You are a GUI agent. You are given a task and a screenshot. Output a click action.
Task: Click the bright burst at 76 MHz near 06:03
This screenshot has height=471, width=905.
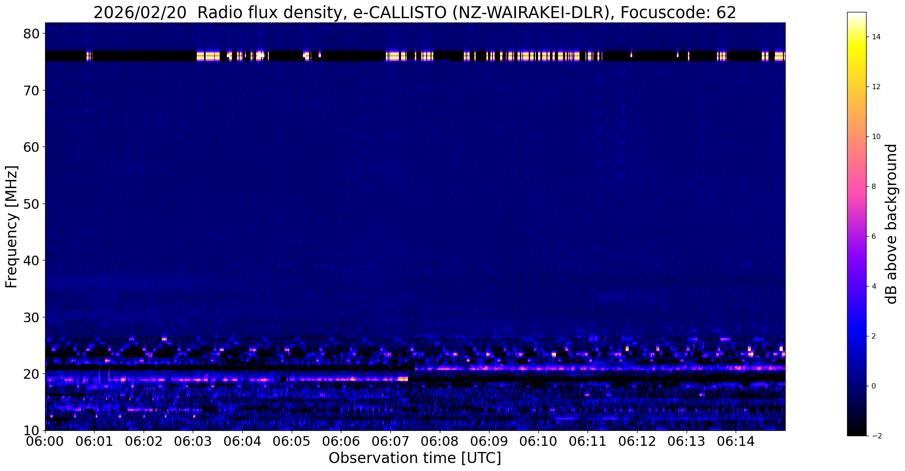[x=208, y=56]
